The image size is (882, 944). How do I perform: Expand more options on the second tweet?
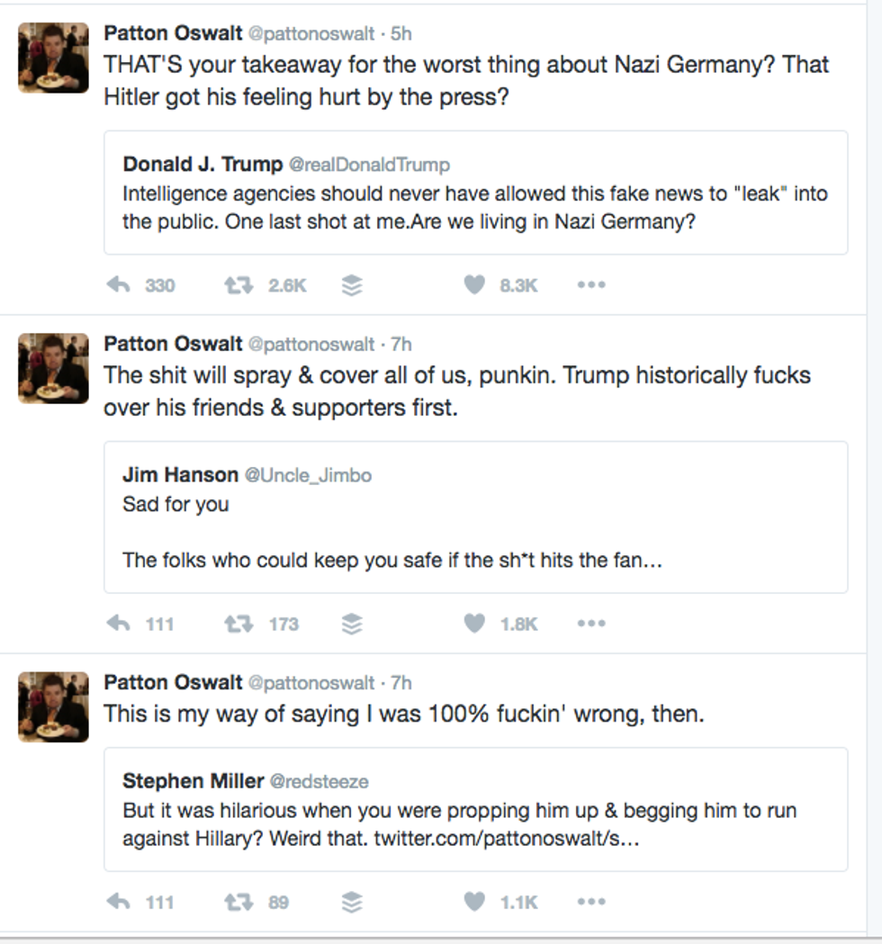click(591, 624)
